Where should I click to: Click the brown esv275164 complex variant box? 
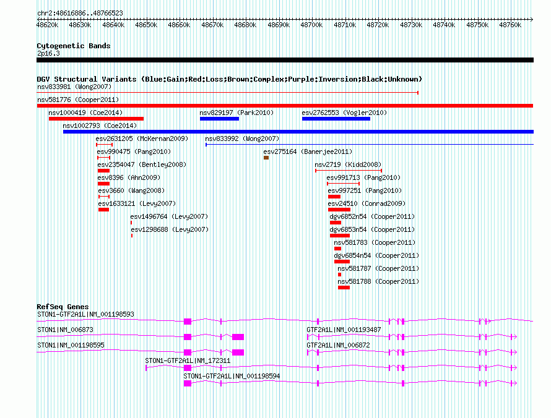click(x=266, y=158)
